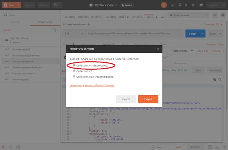Image resolution: width=228 pixels, height=150 pixels.
Task: Open the GET method dropdown
Action: click(74, 34)
